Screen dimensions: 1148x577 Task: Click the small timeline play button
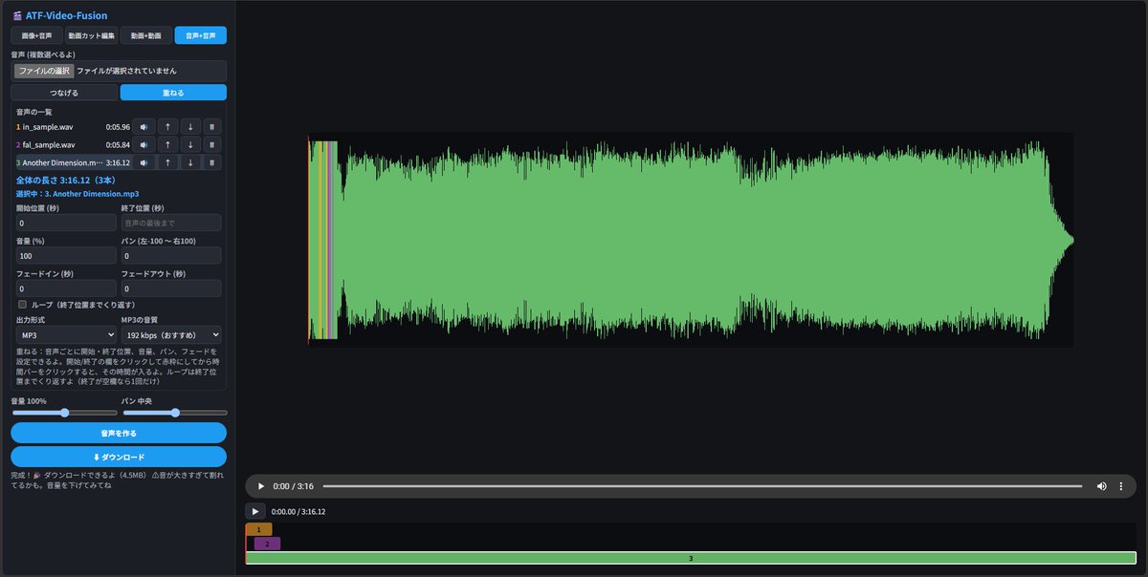click(x=255, y=511)
